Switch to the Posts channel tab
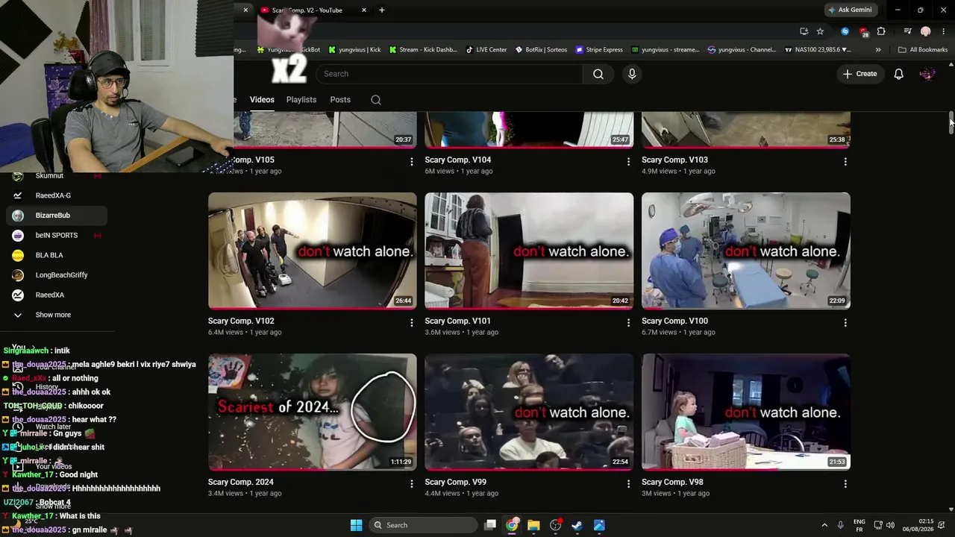Image resolution: width=955 pixels, height=537 pixels. point(340,100)
